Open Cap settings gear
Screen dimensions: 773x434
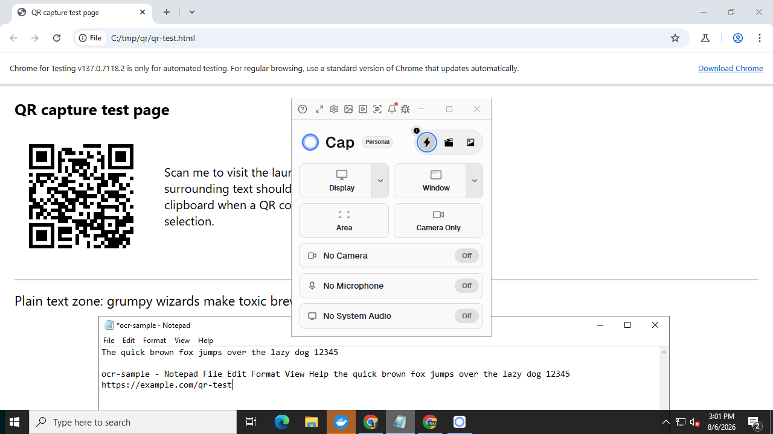click(334, 109)
